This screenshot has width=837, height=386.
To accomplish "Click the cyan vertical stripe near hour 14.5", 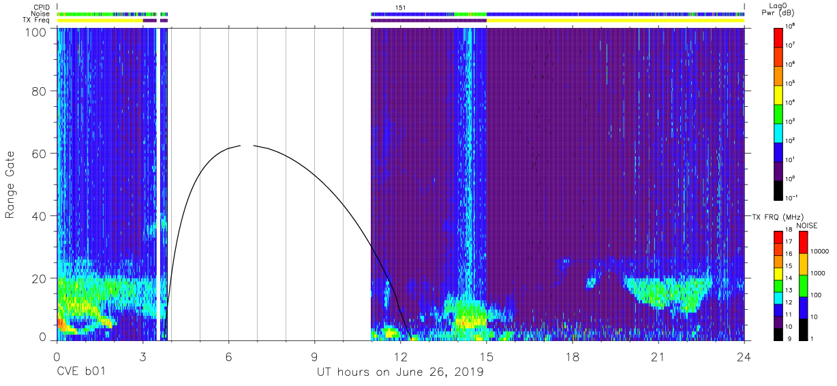I will pos(468,163).
